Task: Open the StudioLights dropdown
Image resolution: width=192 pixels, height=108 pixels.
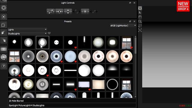Action: tap(27, 33)
